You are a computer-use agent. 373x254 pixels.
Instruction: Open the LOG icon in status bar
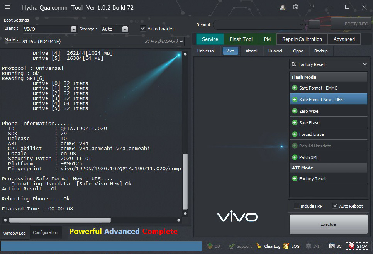click(286, 246)
